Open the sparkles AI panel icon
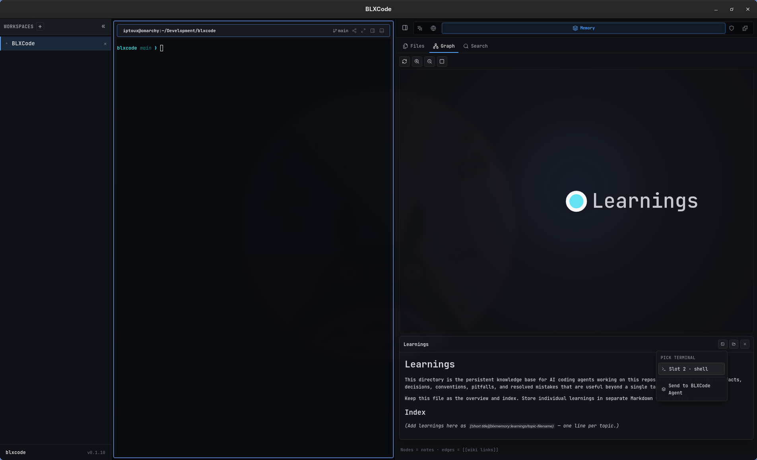The height and width of the screenshot is (460, 757). [420, 28]
